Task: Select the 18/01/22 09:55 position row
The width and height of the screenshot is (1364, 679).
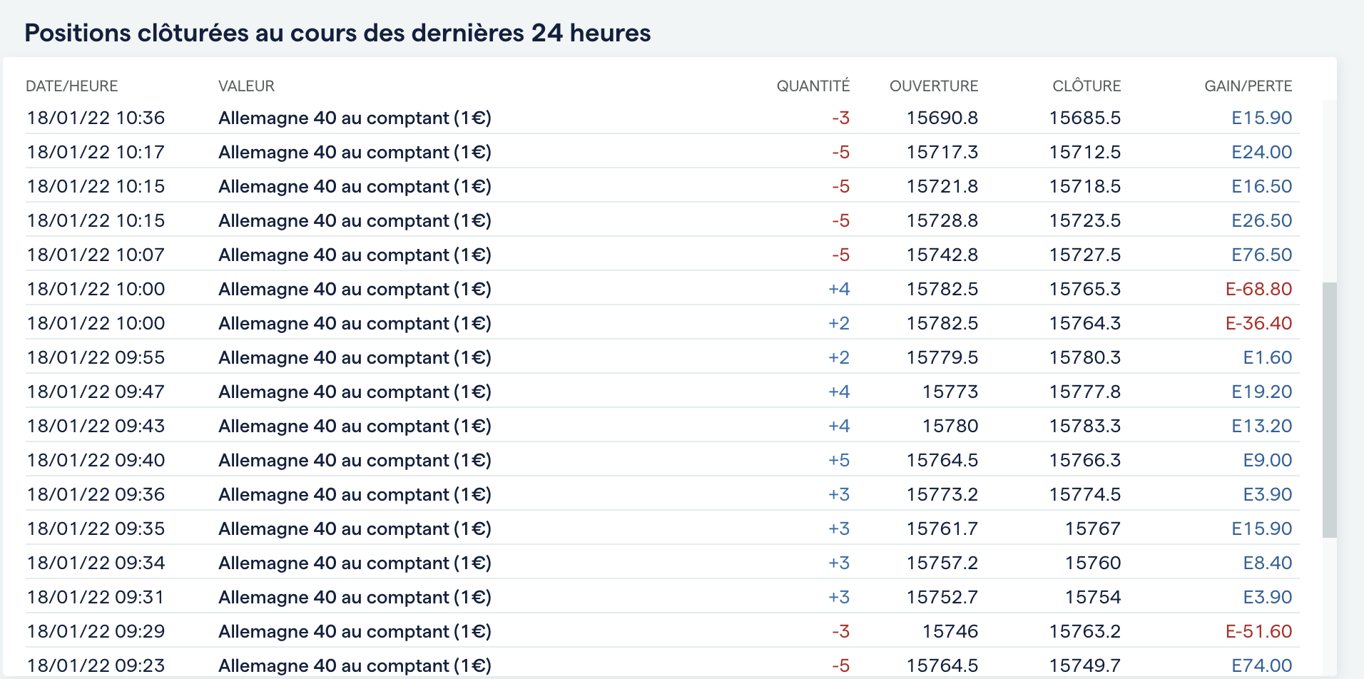Action: [x=662, y=357]
